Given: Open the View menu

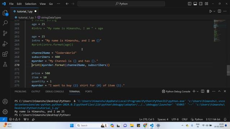Looking at the screenshot, I should (x=42, y=4).
